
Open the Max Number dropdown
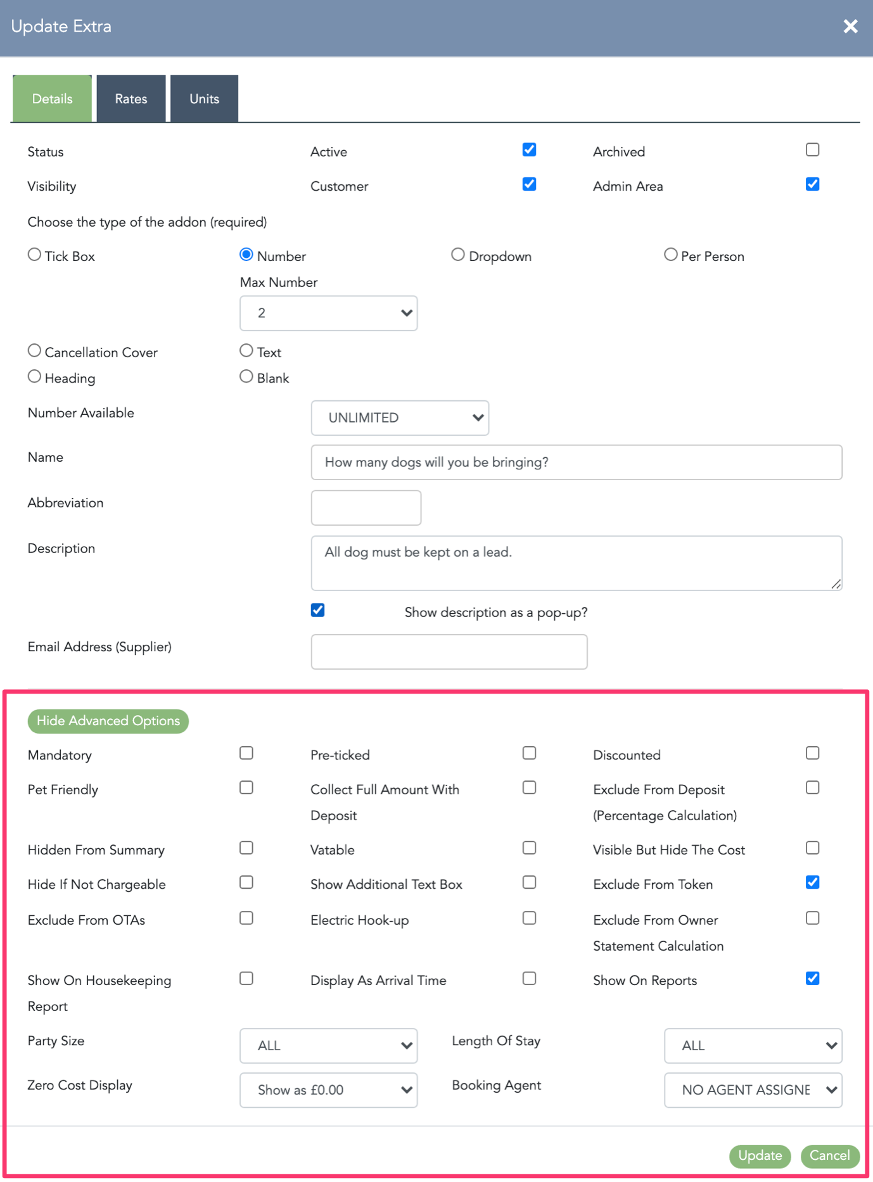tap(328, 313)
